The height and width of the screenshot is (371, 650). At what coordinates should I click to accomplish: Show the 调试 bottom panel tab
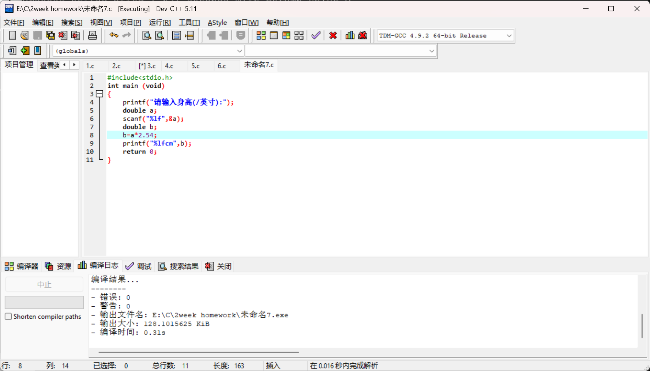pos(138,266)
